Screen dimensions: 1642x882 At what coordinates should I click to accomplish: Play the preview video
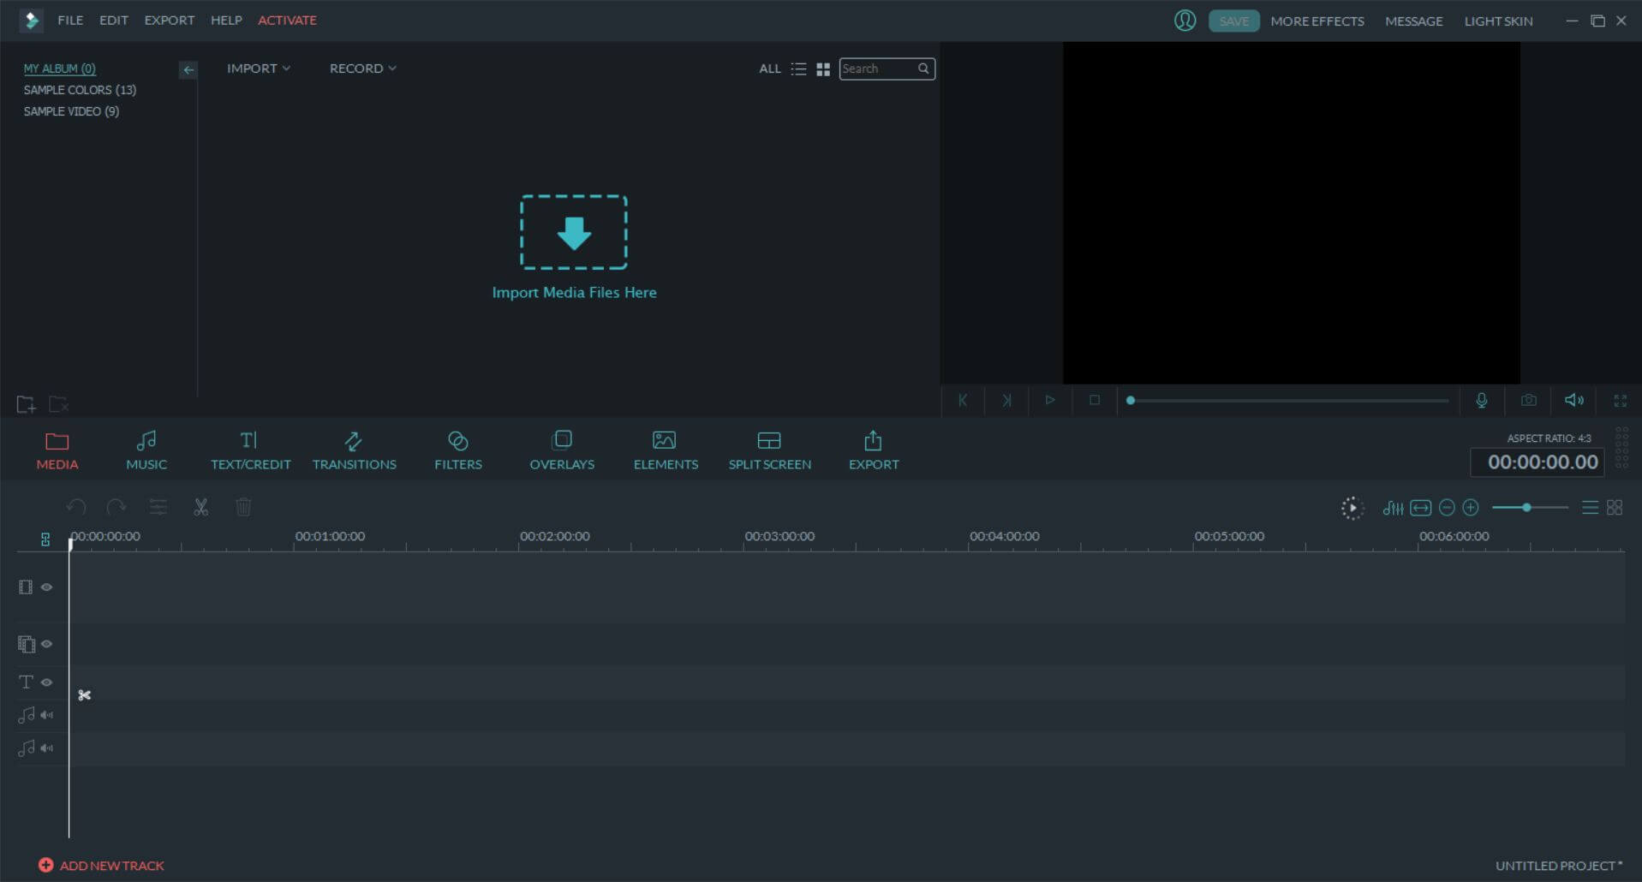[1050, 400]
